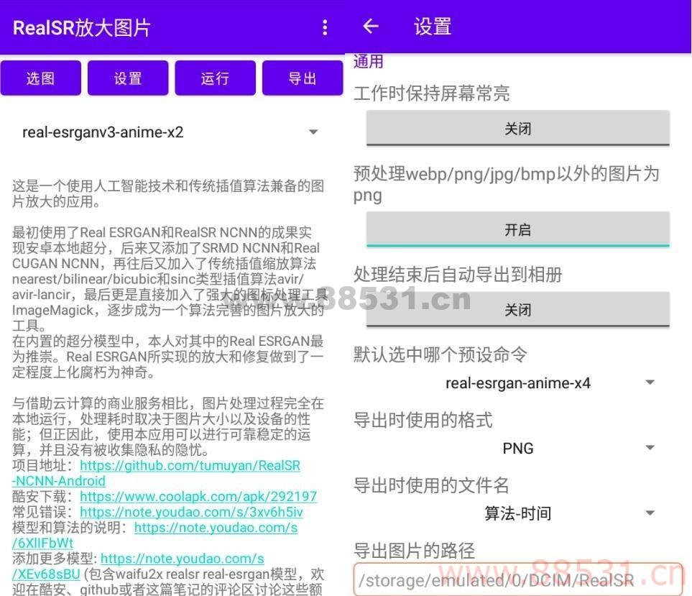This screenshot has height=596, width=692.
Task: Expand the PNG export format dropdown
Action: [x=517, y=448]
